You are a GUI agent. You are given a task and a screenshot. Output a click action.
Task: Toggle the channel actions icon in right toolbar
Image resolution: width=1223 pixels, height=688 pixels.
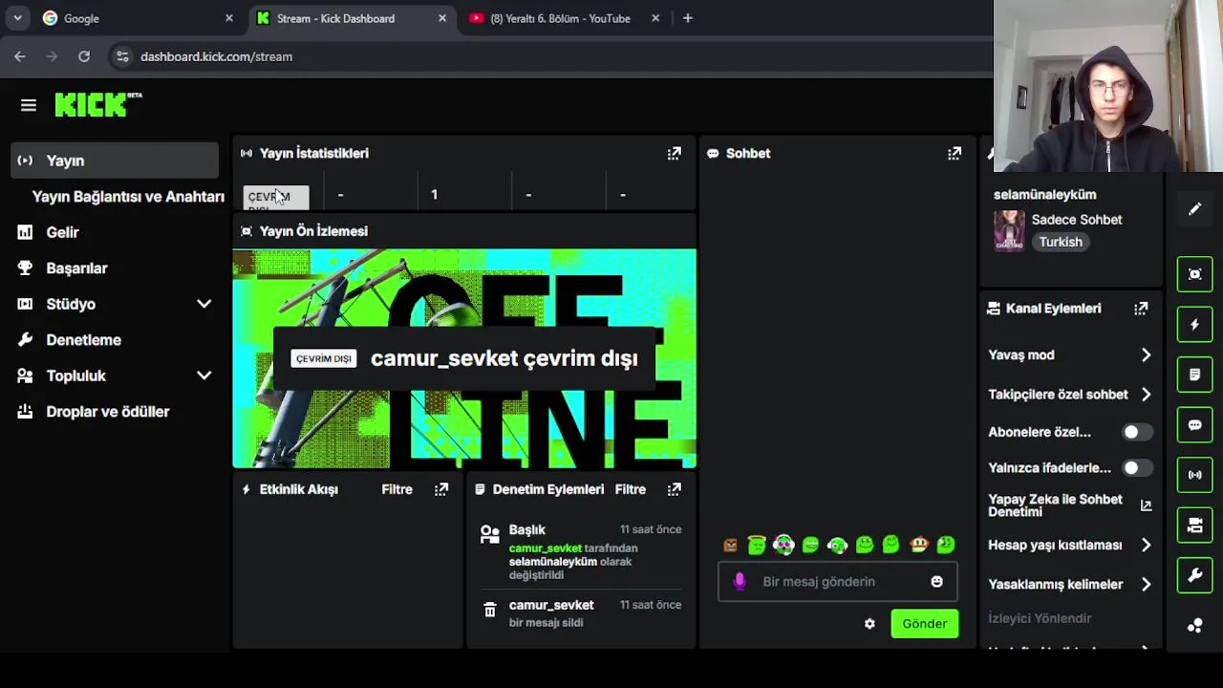1195,525
